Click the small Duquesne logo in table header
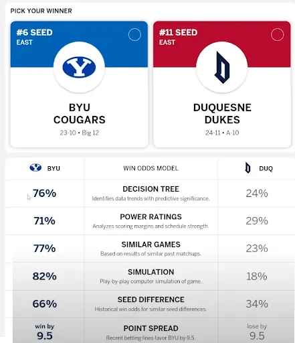 point(248,167)
